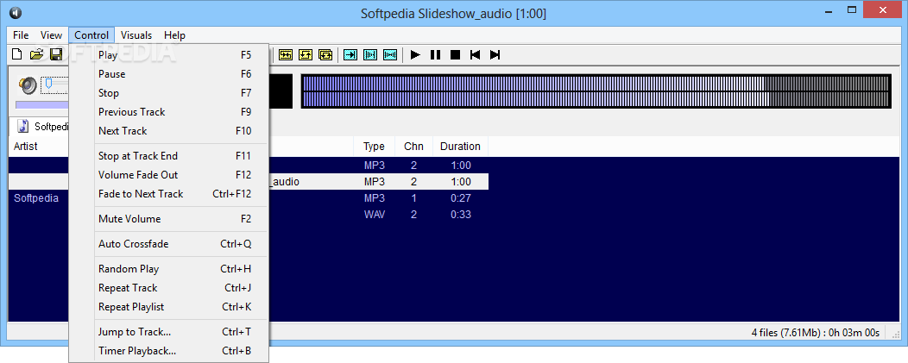Open the File menu
The image size is (908, 363).
21,35
